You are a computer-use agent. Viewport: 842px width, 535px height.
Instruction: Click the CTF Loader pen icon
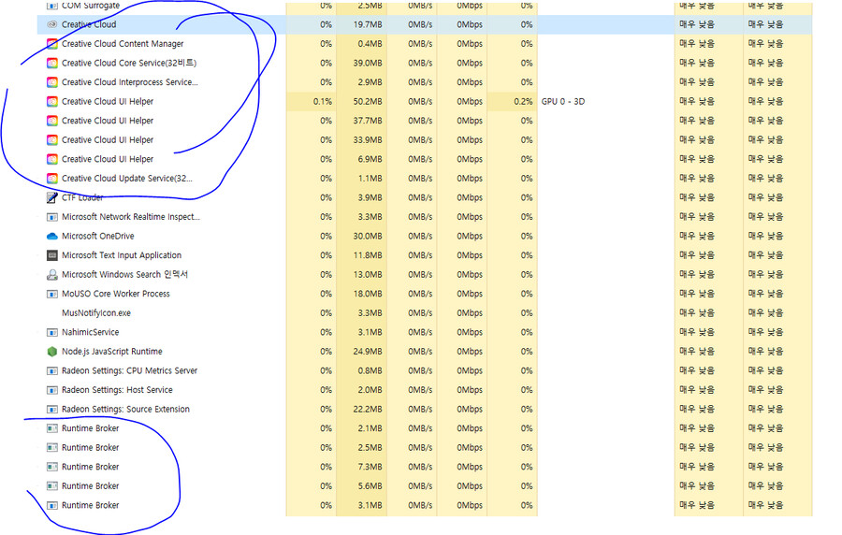click(52, 197)
